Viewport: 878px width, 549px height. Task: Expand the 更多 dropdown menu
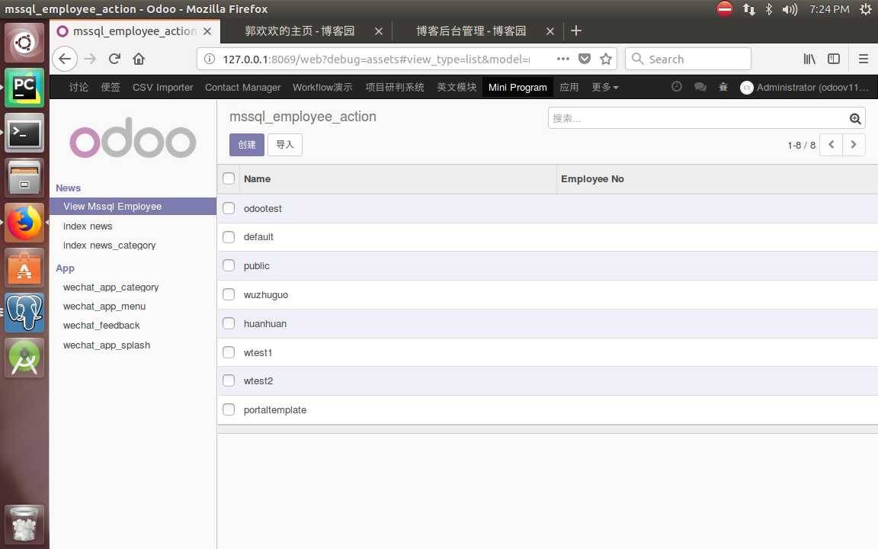tap(605, 88)
